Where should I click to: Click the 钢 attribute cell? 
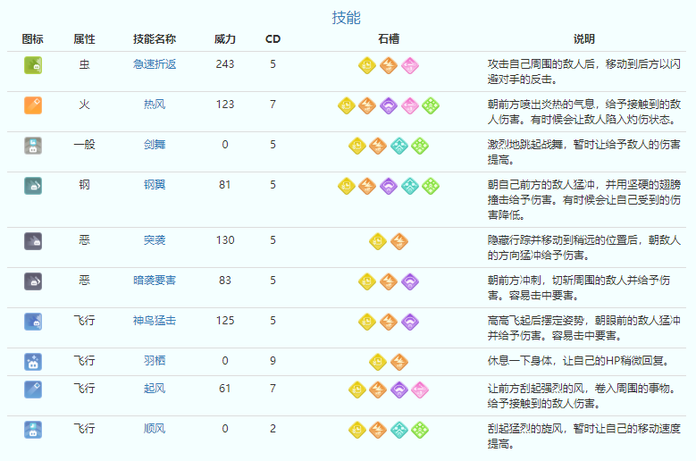(x=84, y=185)
